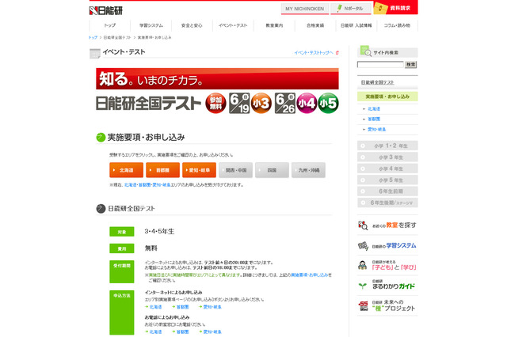Click the gray 九州・沖縄 area button
This screenshot has width=507, height=337.
pos(308,170)
